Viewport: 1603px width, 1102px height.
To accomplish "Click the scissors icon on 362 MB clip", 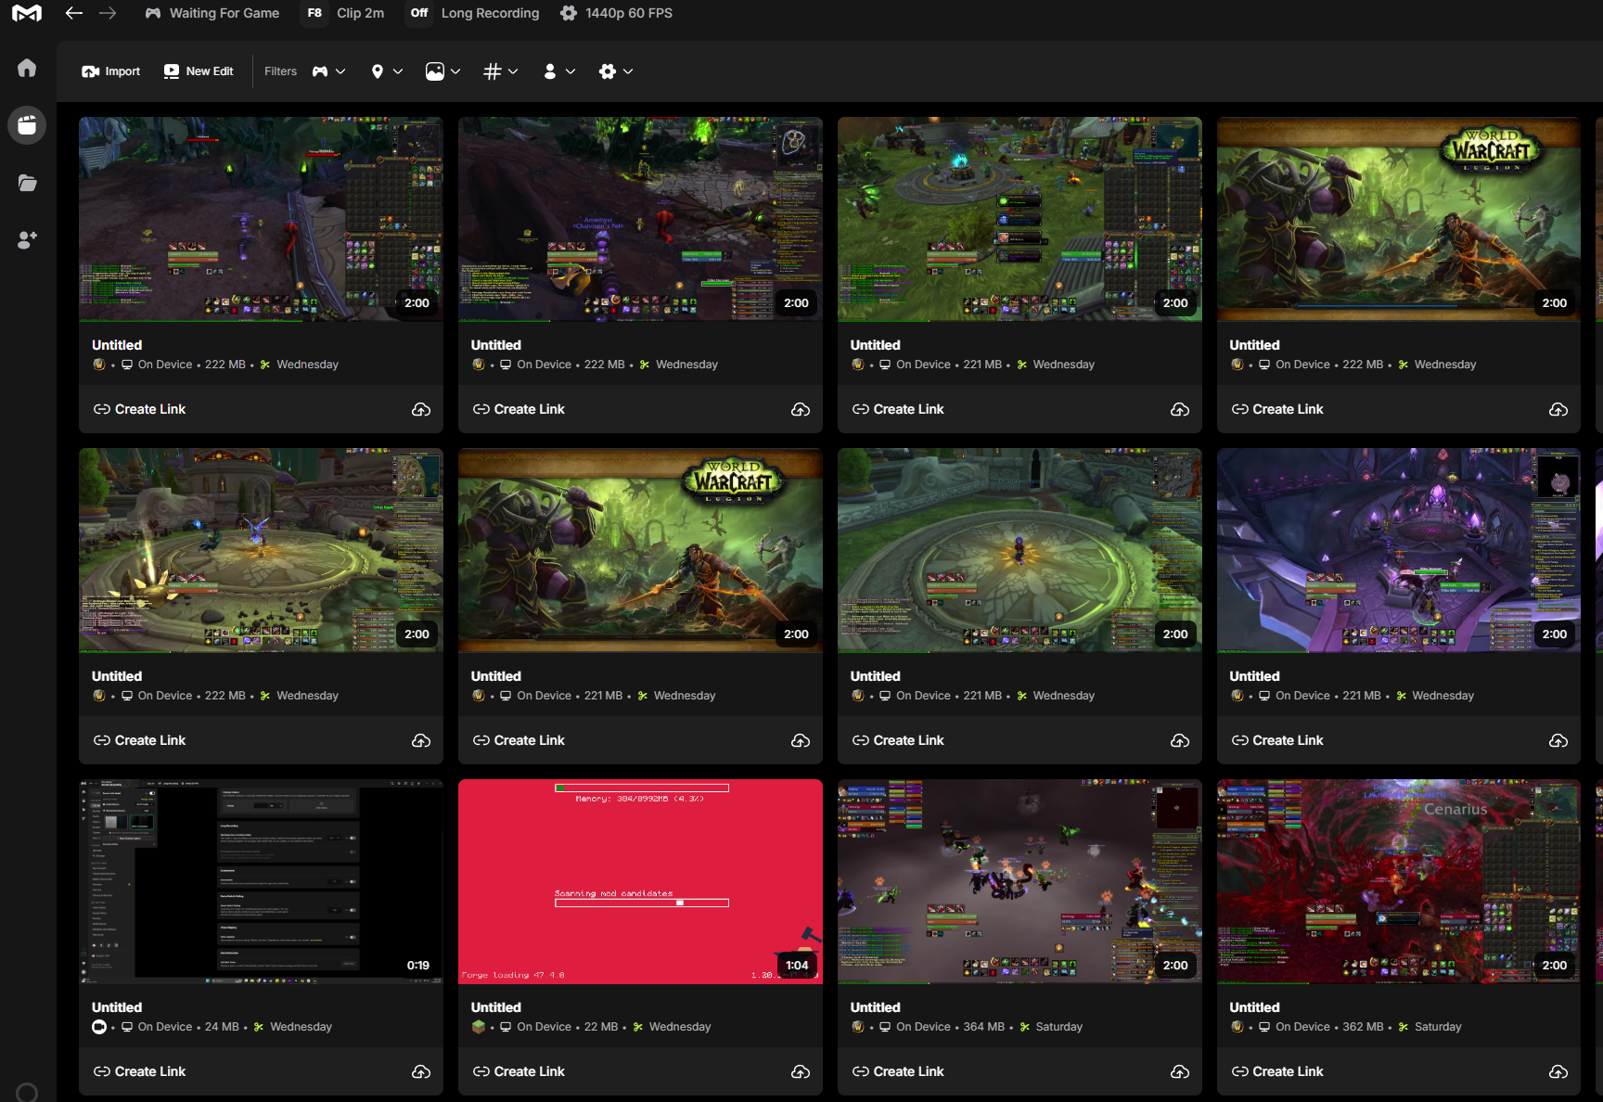I will (x=1404, y=1027).
